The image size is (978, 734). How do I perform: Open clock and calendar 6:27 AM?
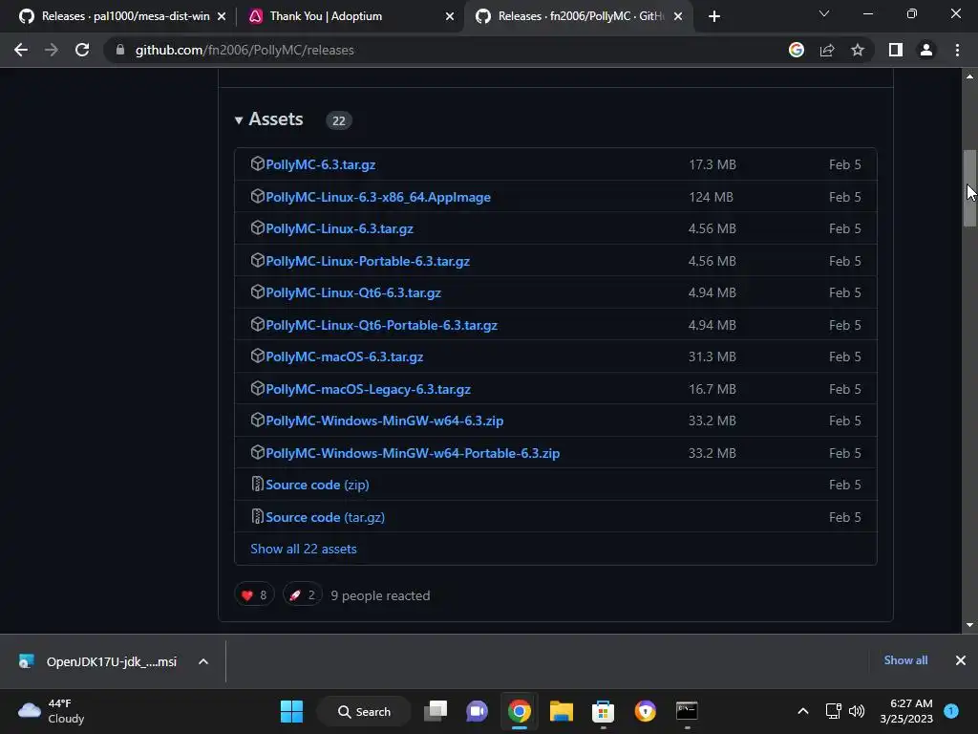pos(906,711)
